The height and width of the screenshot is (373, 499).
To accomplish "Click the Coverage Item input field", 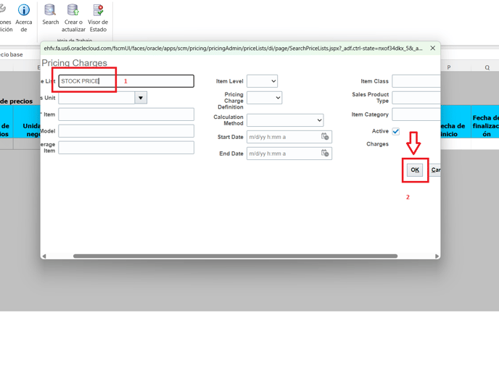I will click(x=126, y=148).
